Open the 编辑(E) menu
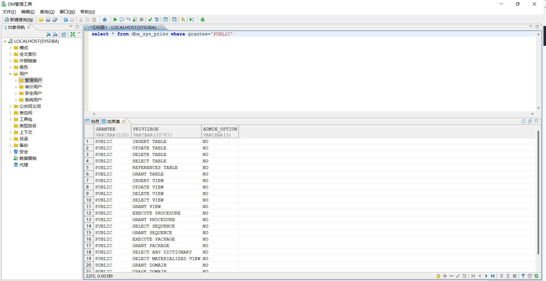Screen dimensions: 546x281 click(28, 12)
